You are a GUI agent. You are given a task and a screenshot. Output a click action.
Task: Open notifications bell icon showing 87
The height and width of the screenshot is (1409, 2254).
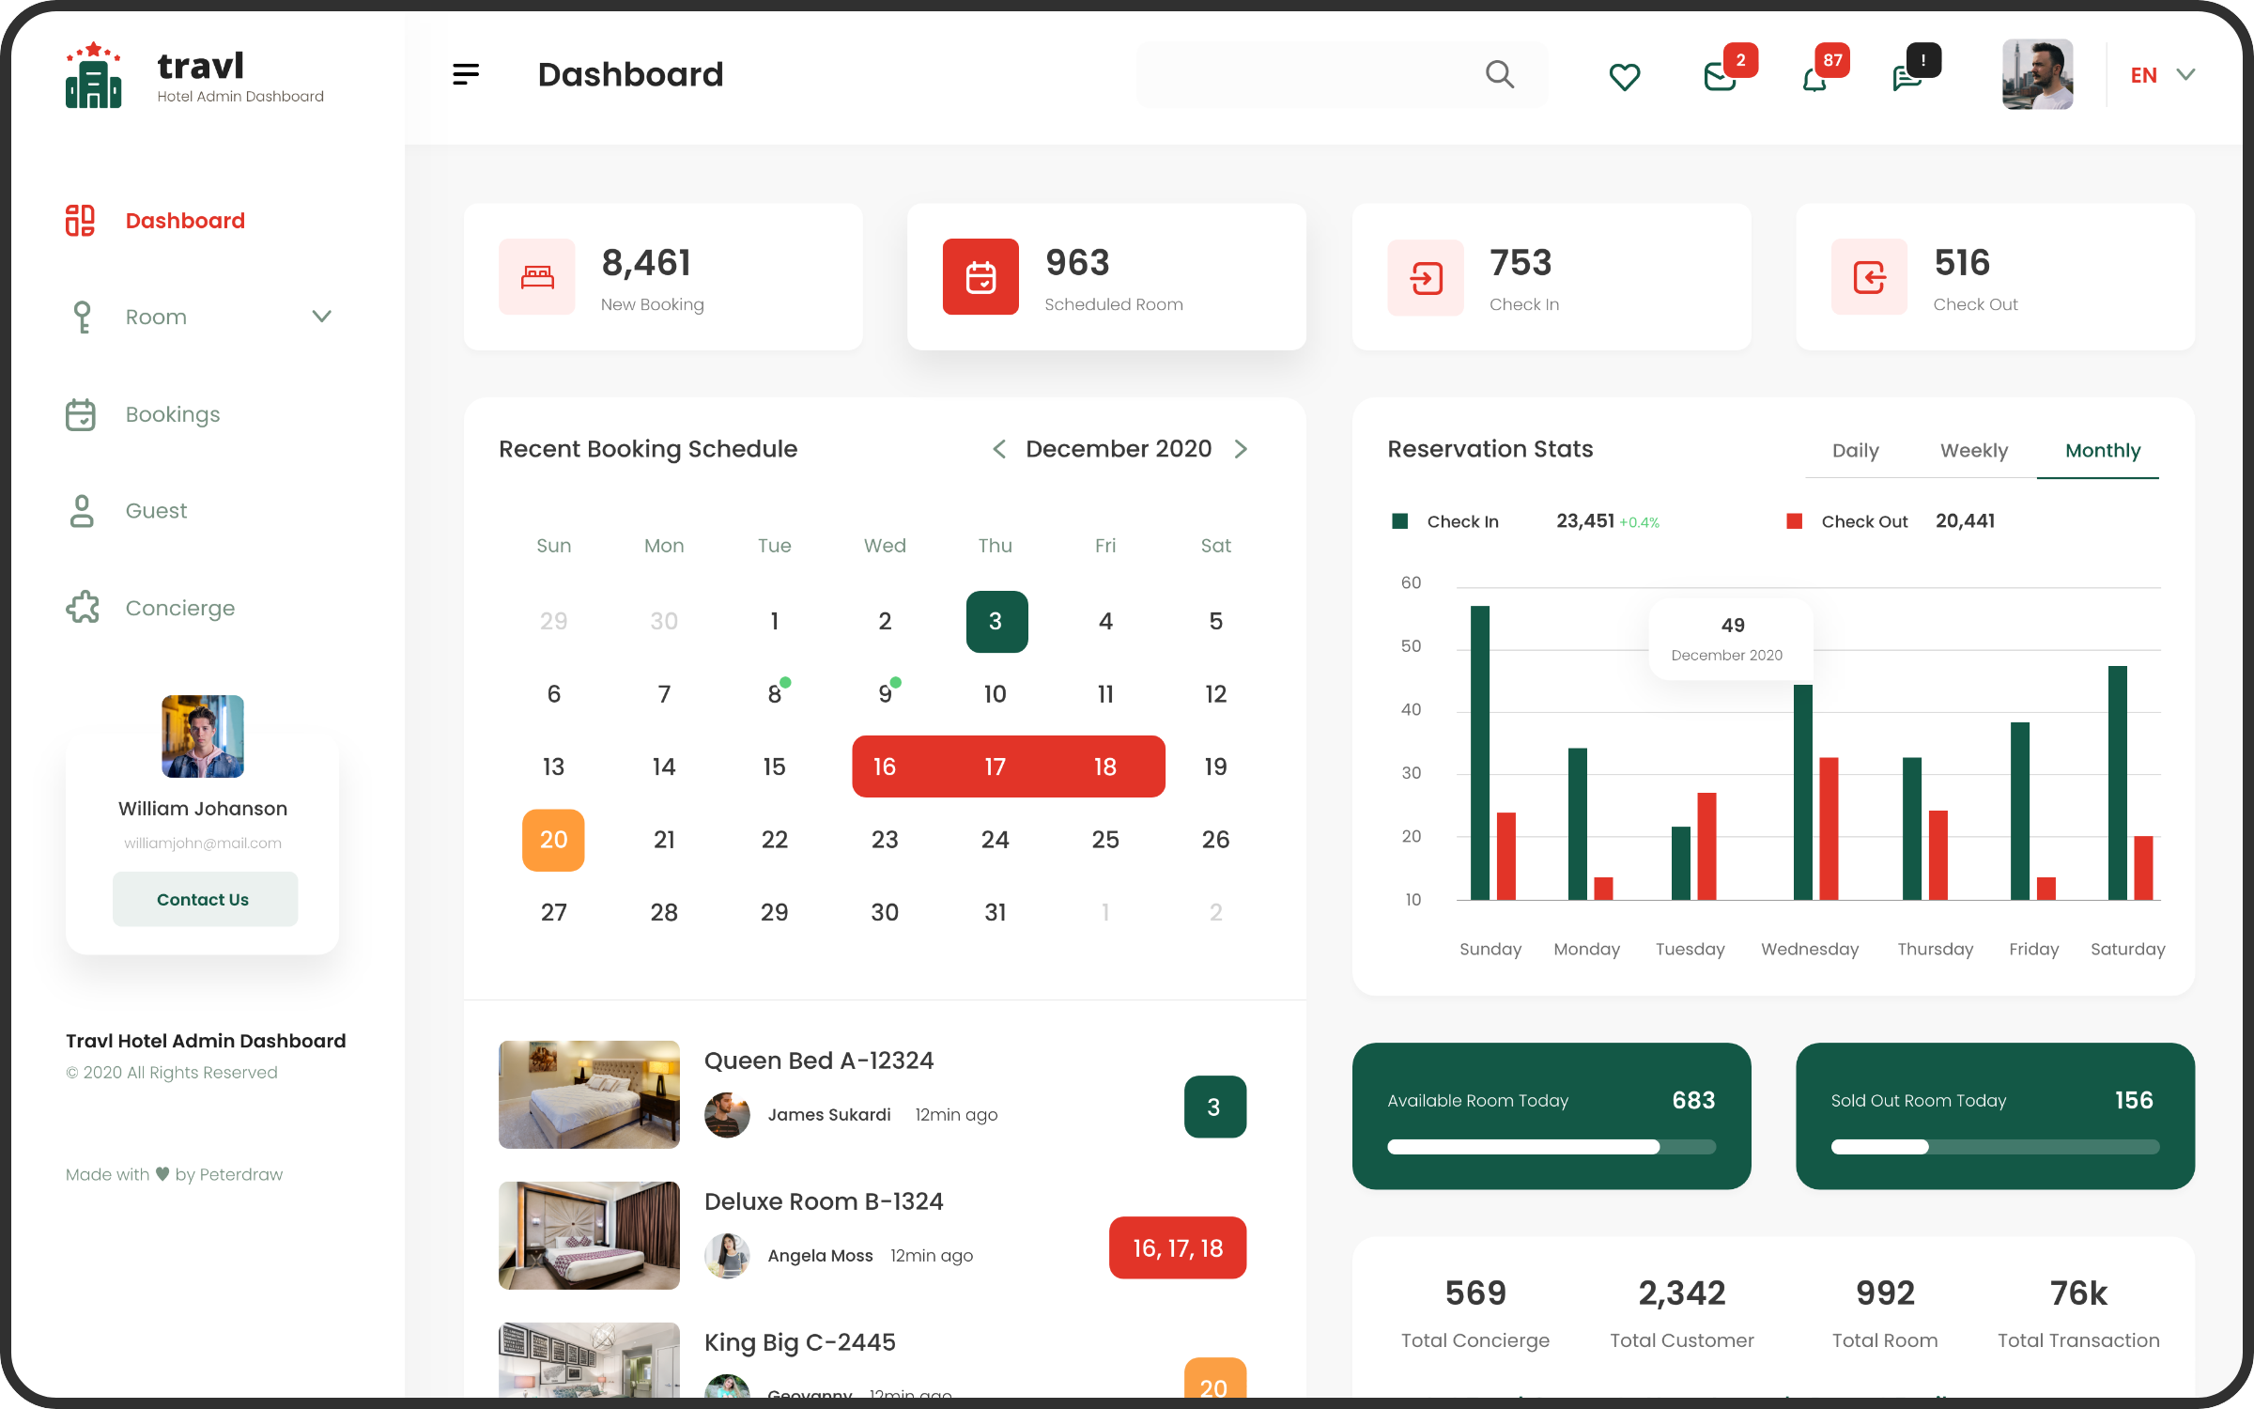1815,79
